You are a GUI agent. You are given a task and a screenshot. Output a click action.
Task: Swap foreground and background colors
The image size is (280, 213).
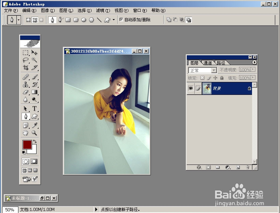tap(34, 141)
